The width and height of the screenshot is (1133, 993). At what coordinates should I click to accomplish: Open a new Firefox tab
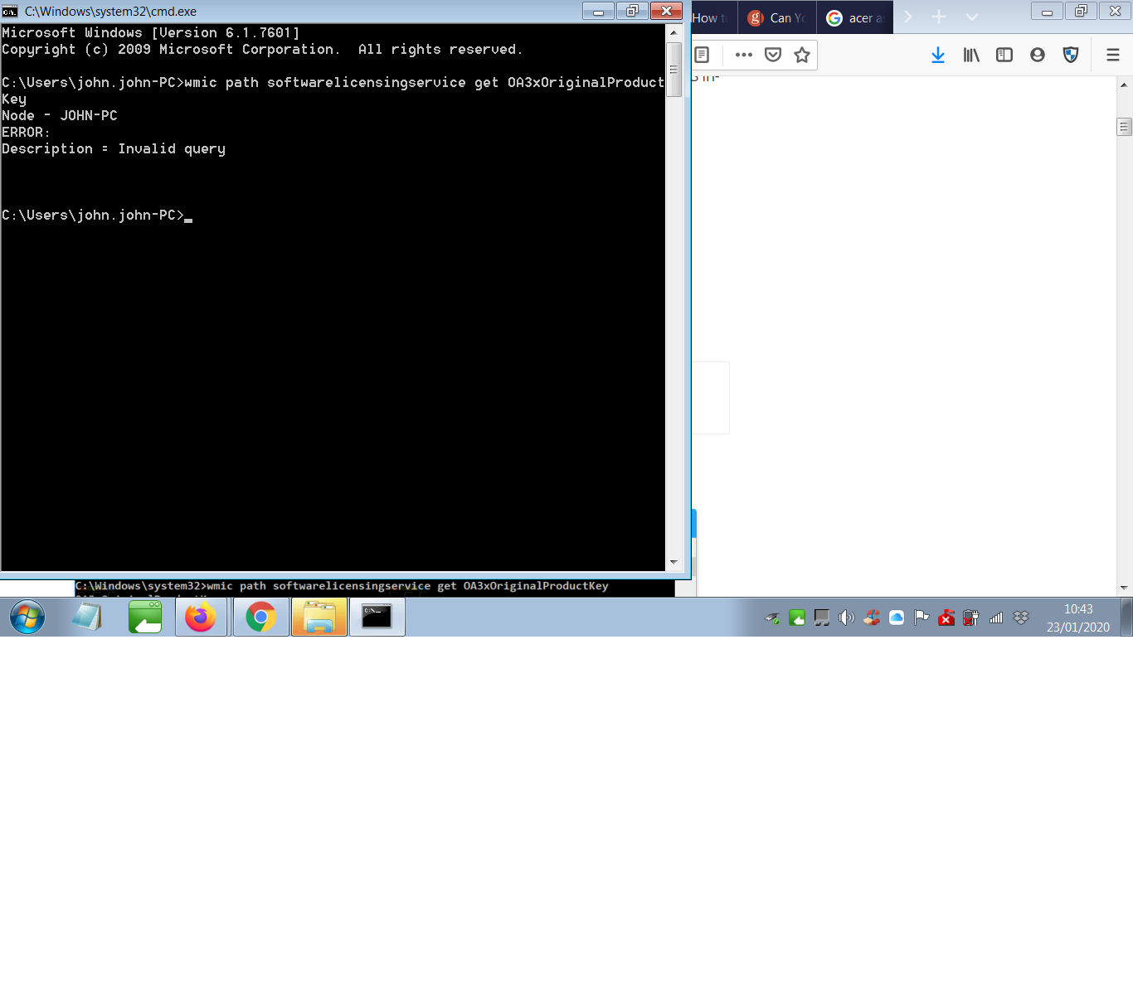(x=939, y=17)
